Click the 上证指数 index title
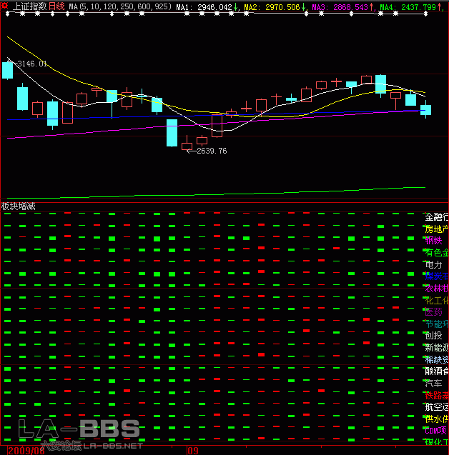The width and height of the screenshot is (449, 455). [29, 6]
